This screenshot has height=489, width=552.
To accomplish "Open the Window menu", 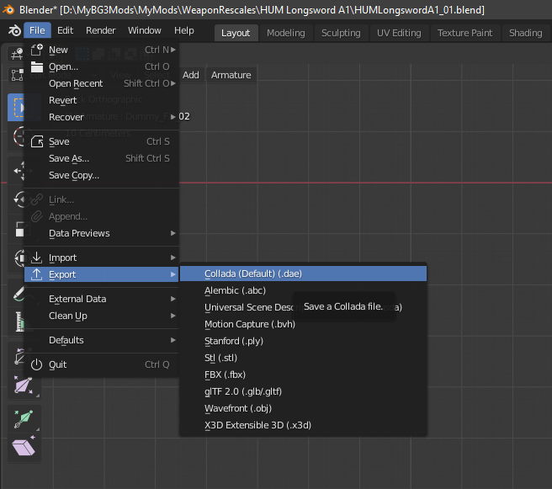I will (x=145, y=30).
